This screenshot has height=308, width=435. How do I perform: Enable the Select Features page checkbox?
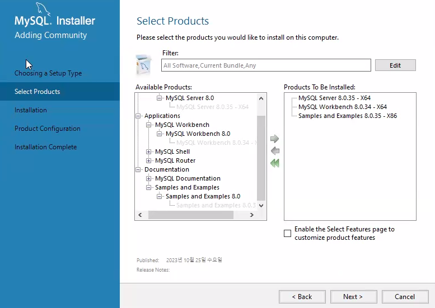(287, 233)
